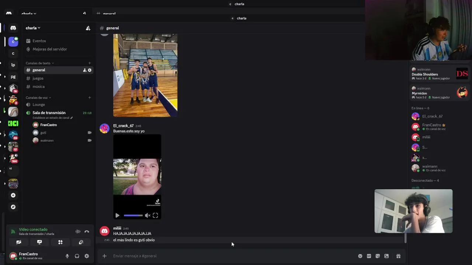The height and width of the screenshot is (265, 472).
Task: Open El_crack_67 in member list
Action: [440, 116]
